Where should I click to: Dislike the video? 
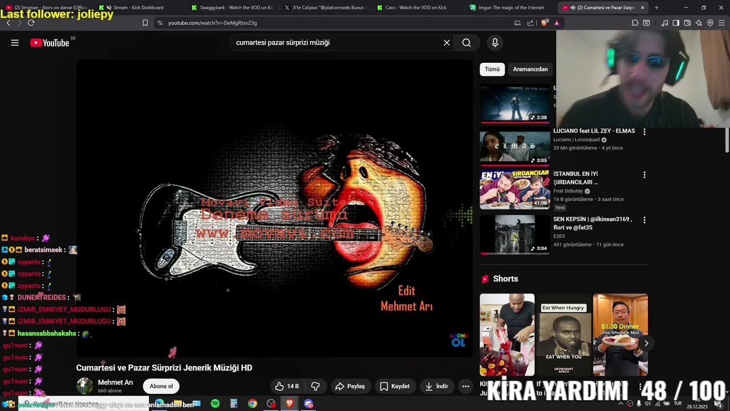315,386
